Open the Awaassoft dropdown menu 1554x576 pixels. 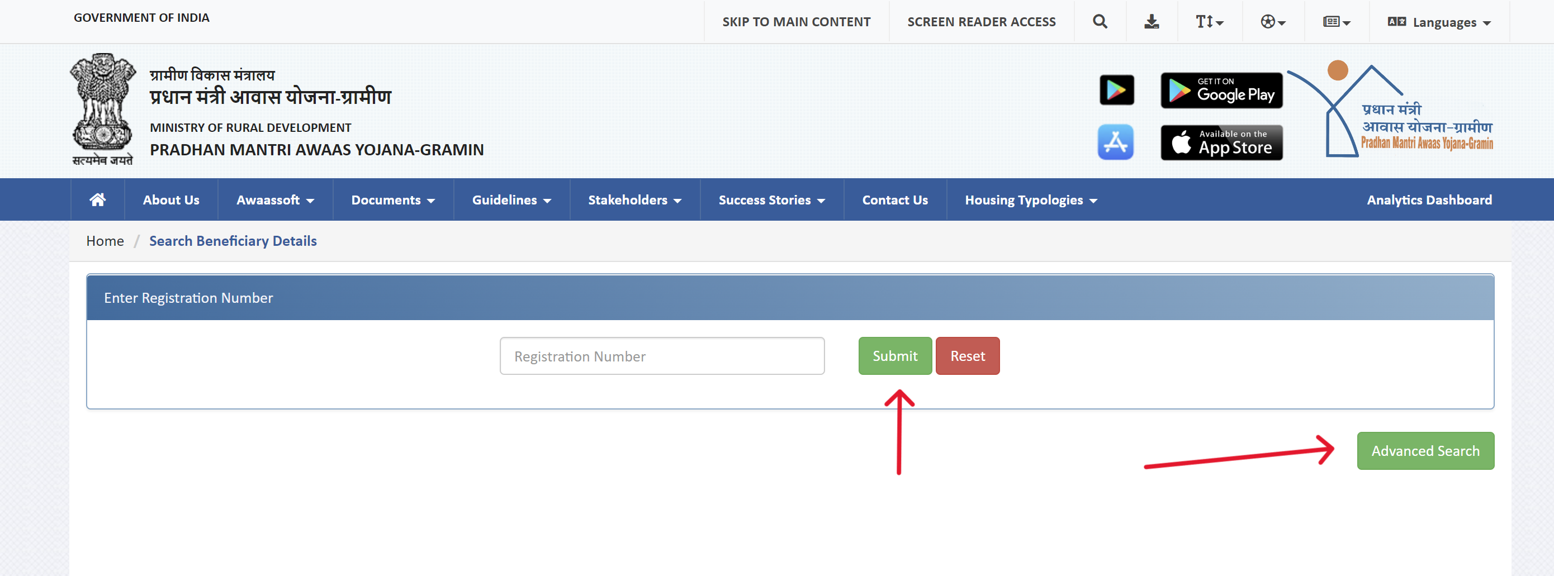pyautogui.click(x=274, y=199)
